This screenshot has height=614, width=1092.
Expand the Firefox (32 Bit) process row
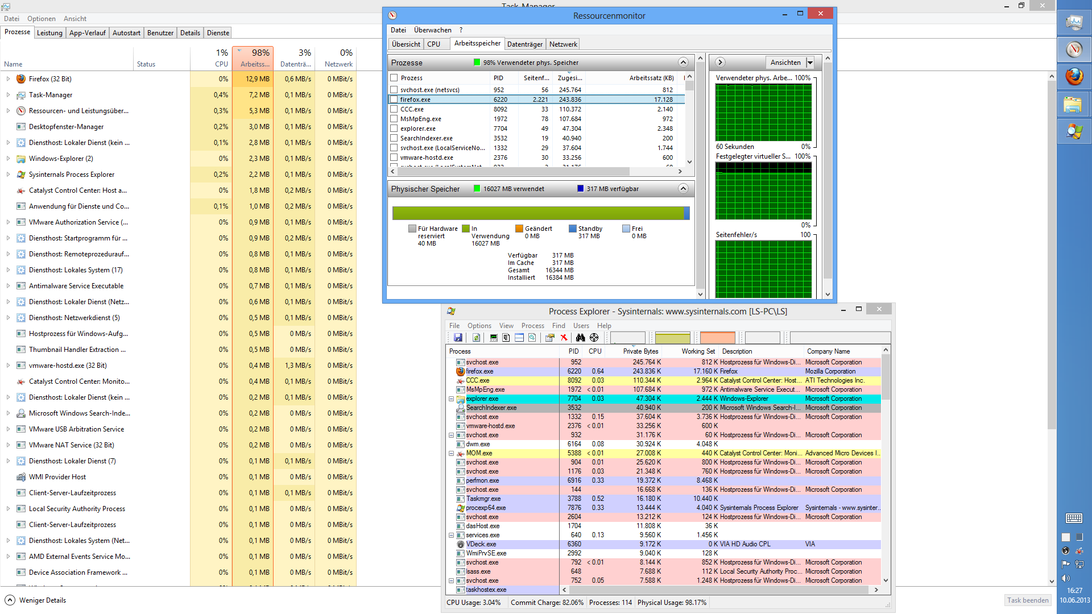(8, 79)
